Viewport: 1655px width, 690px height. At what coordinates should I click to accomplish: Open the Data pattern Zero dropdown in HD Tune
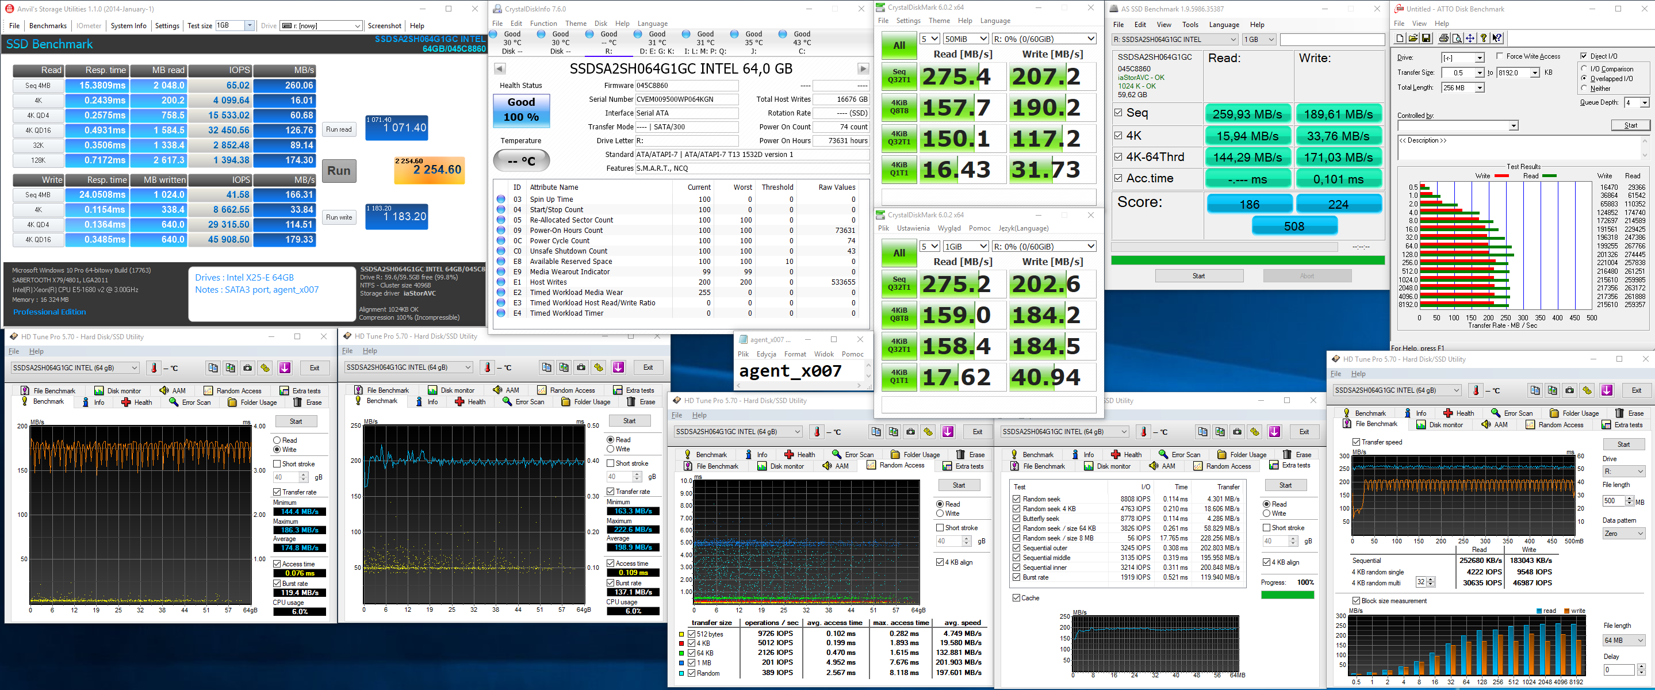[1623, 533]
